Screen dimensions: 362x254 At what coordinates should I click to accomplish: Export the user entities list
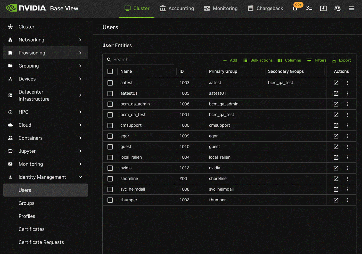point(341,60)
